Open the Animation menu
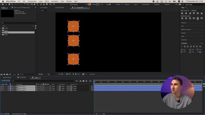This screenshot has width=205, height=115. click(55, 1)
